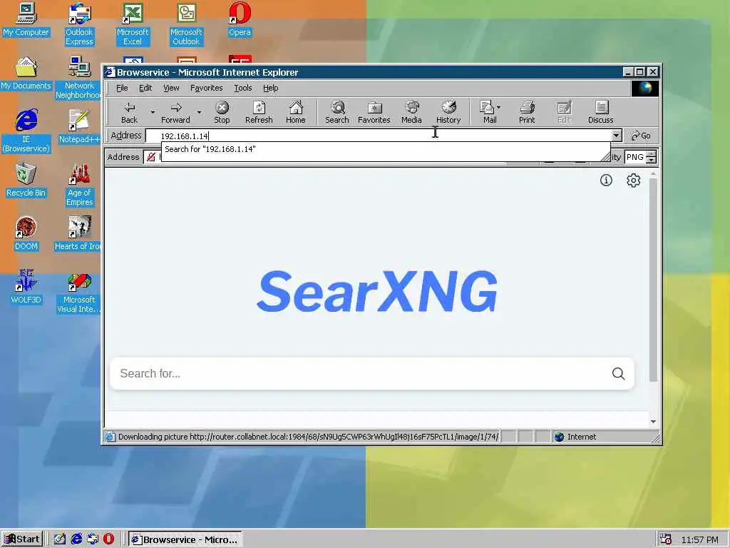The image size is (730, 548).
Task: Click the Forward navigation button
Action: click(x=175, y=112)
